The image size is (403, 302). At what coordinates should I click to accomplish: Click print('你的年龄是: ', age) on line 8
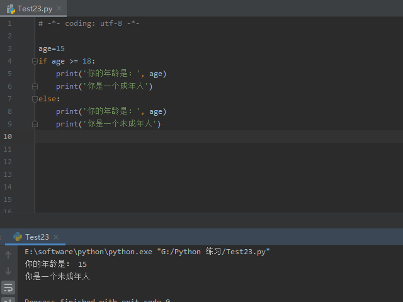[111, 111]
